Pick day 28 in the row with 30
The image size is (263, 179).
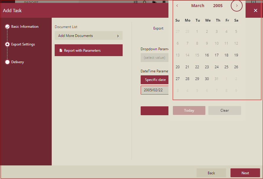(187, 79)
